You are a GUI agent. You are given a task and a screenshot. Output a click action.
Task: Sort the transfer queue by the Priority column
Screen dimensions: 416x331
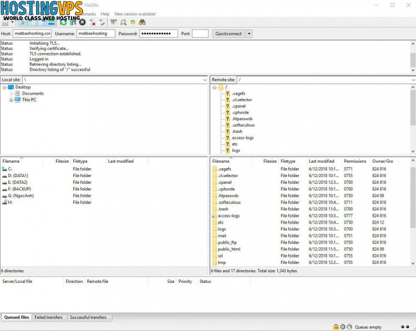185,282
